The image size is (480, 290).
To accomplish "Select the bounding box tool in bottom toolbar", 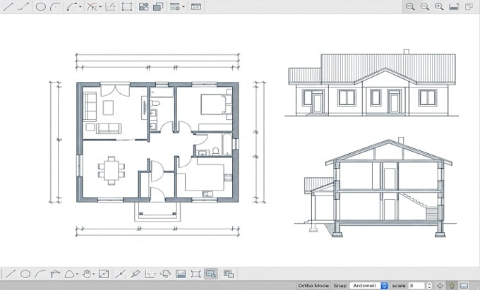I will (x=196, y=274).
